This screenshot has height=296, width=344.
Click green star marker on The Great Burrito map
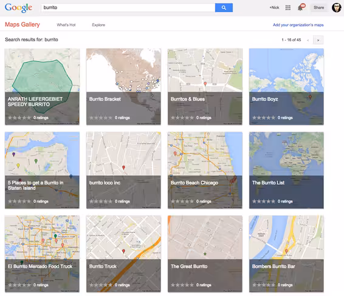205,254
